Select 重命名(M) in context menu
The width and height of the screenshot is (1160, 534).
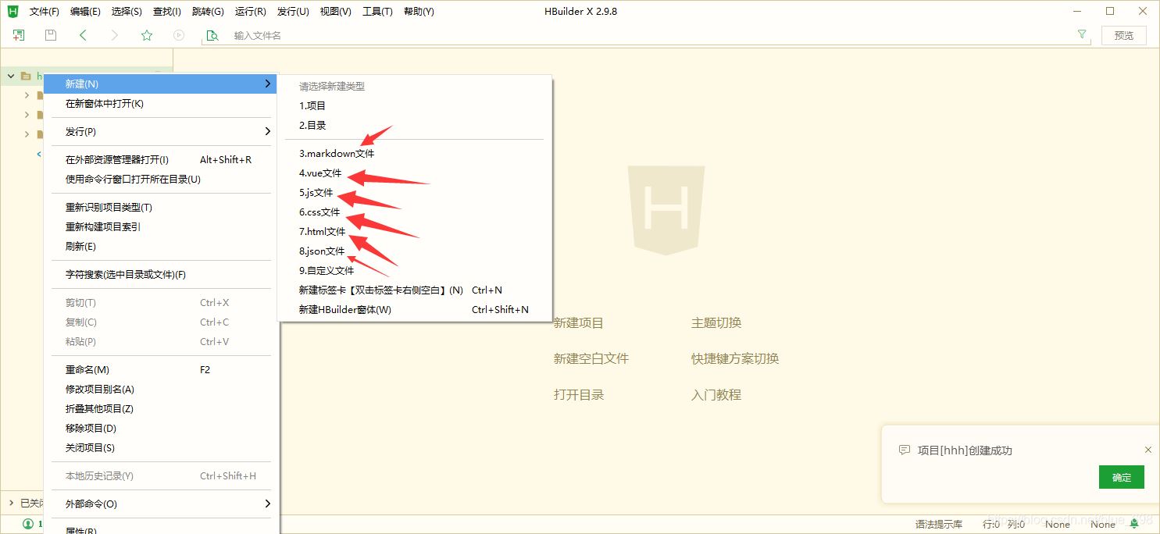click(87, 370)
